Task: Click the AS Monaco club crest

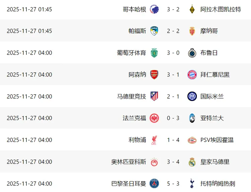Action: point(192,31)
